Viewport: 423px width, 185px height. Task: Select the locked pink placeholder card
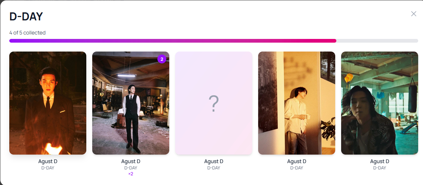(214, 103)
